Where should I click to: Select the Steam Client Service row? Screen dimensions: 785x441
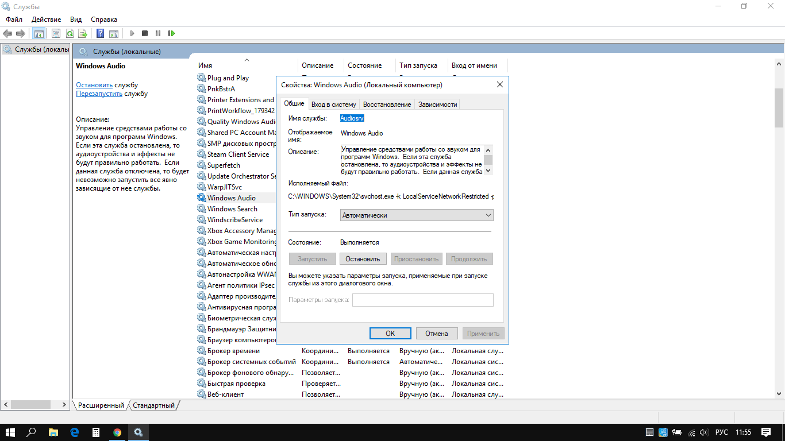(237, 154)
